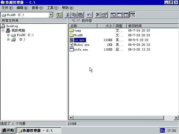Click the io.sys file icon
The height and width of the screenshot is (134, 179).
pos(72,40)
